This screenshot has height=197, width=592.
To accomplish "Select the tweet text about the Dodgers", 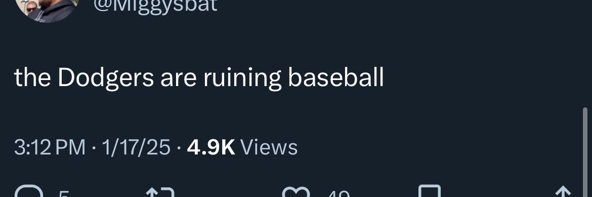I will click(x=199, y=78).
